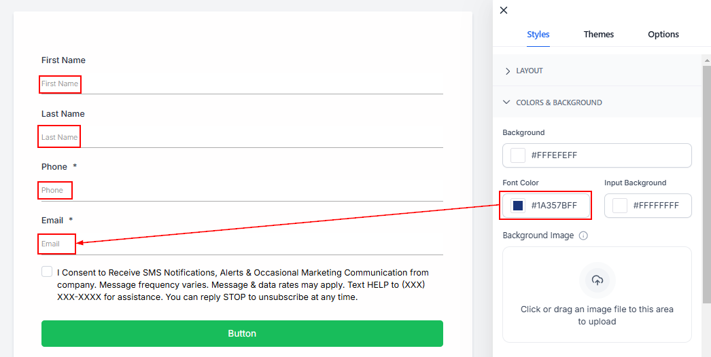Expand the Layout section chevron
This screenshot has width=711, height=357.
pos(508,71)
